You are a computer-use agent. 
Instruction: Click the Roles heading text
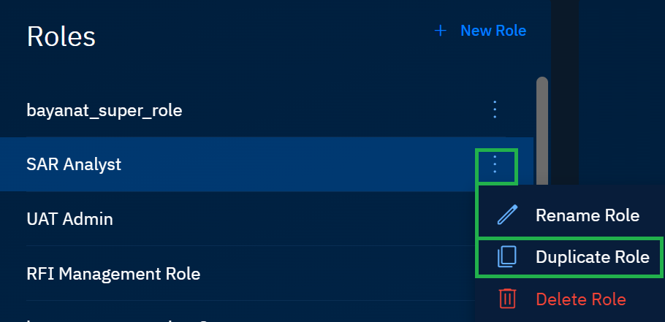coord(61,36)
